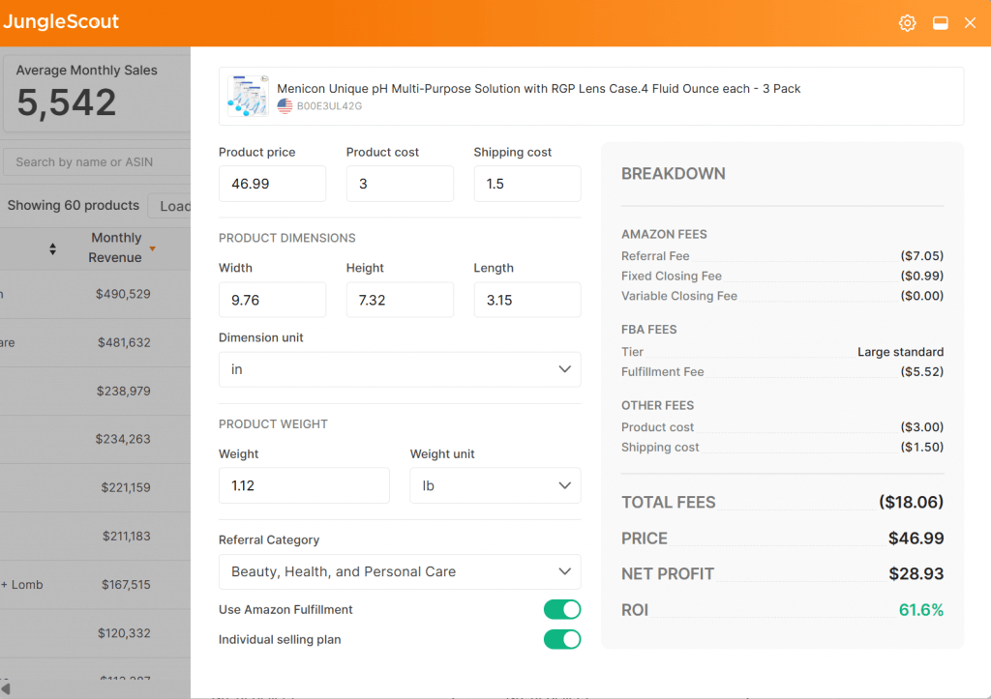Toggle Individual selling plan switch
Image resolution: width=991 pixels, height=699 pixels.
click(562, 639)
